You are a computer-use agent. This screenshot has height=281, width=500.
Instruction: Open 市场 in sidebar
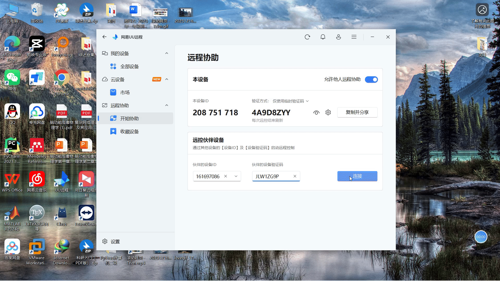(125, 92)
